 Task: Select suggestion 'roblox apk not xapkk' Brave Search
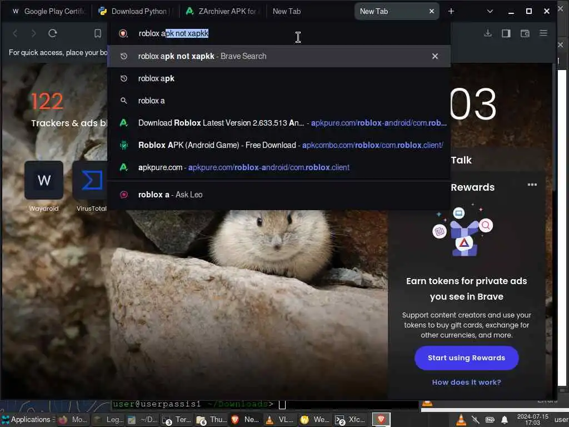coord(279,56)
